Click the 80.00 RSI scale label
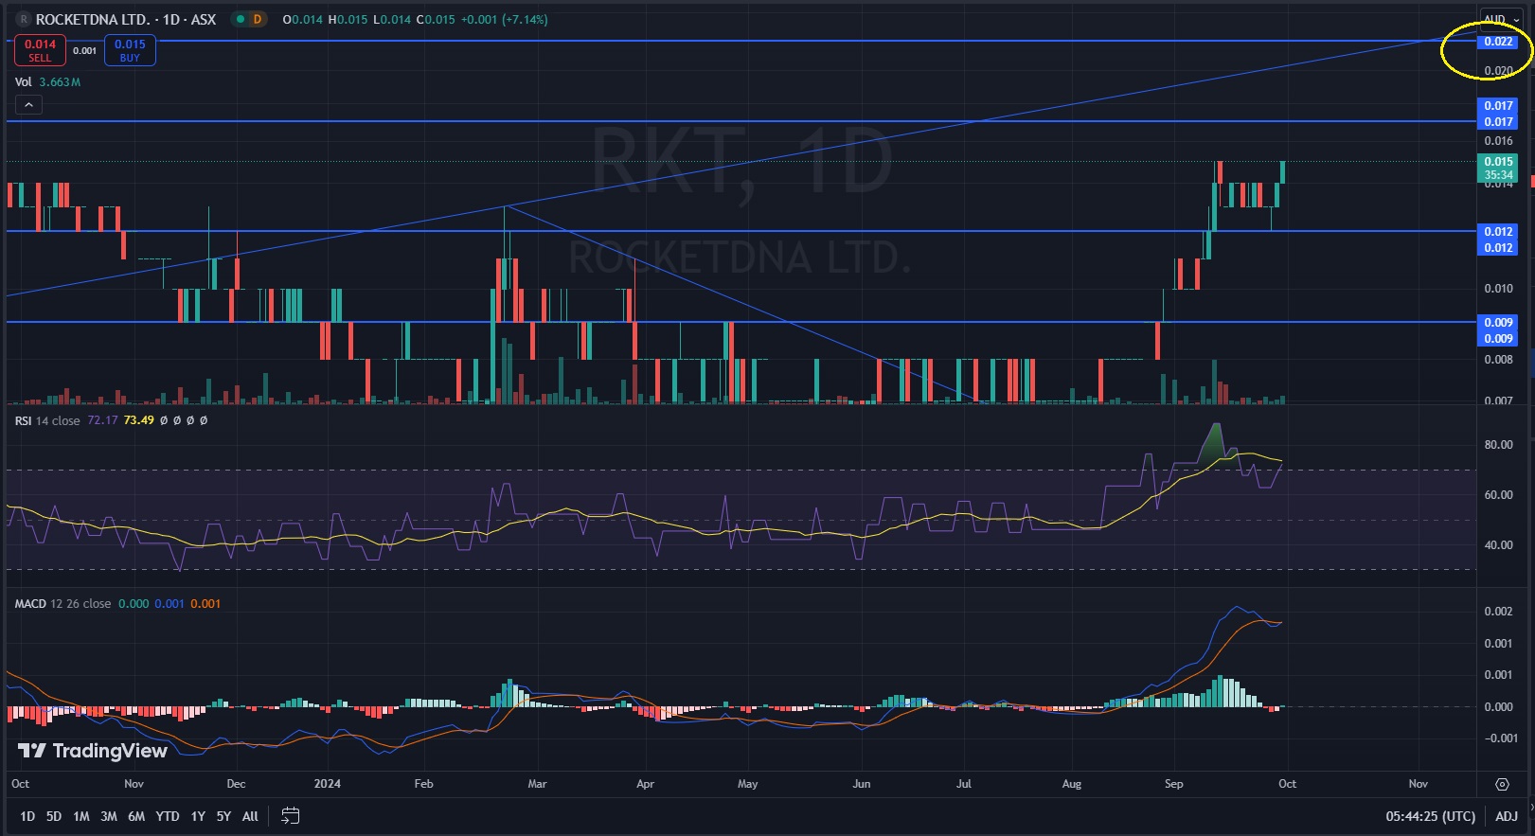The height and width of the screenshot is (836, 1535). click(x=1498, y=445)
